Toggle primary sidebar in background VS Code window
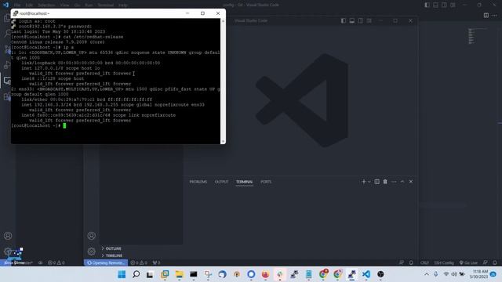 (427, 5)
